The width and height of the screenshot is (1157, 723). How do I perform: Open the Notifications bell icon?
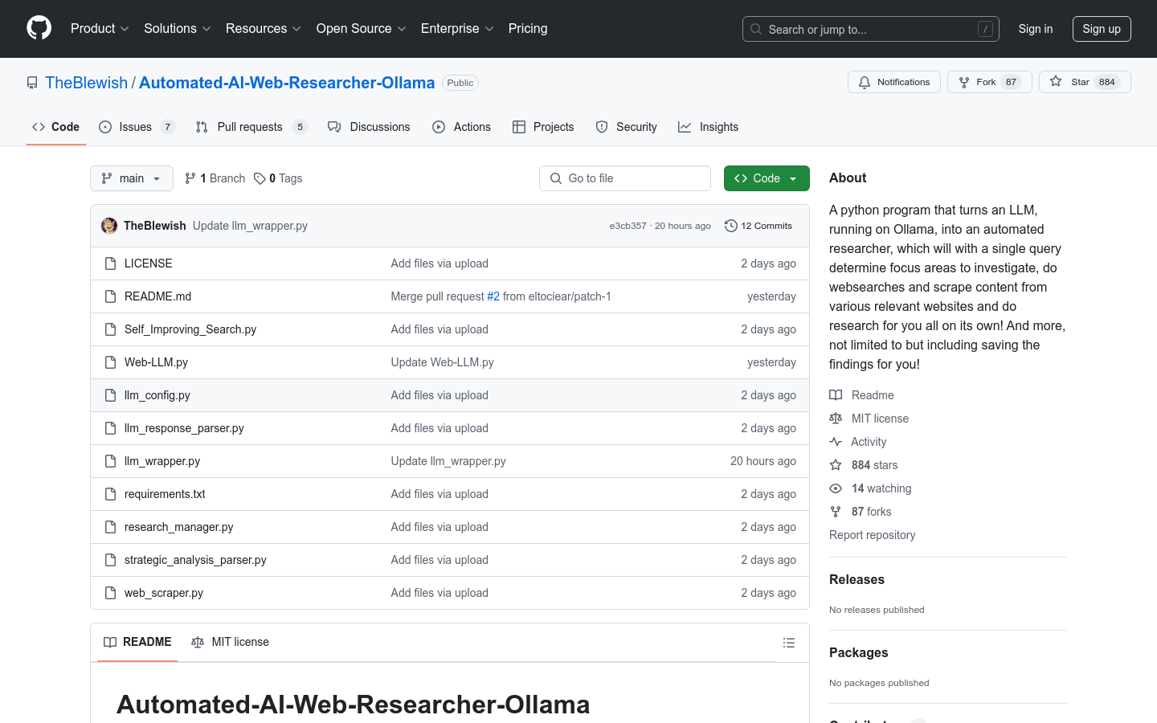[864, 81]
